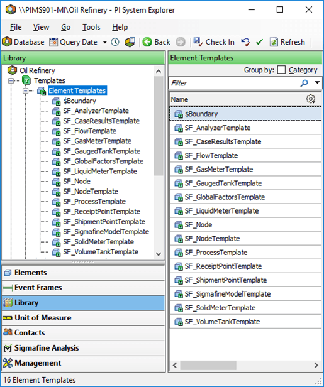Select SF_SolidMeterTemplate in the Library tree
Image resolution: width=324 pixels, height=387 pixels.
coord(98,242)
